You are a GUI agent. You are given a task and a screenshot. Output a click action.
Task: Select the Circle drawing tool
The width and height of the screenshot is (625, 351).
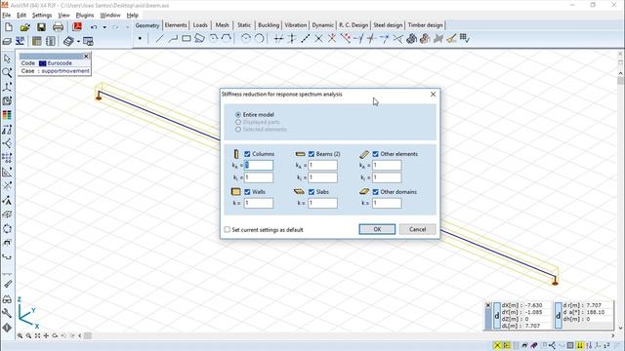(246, 39)
